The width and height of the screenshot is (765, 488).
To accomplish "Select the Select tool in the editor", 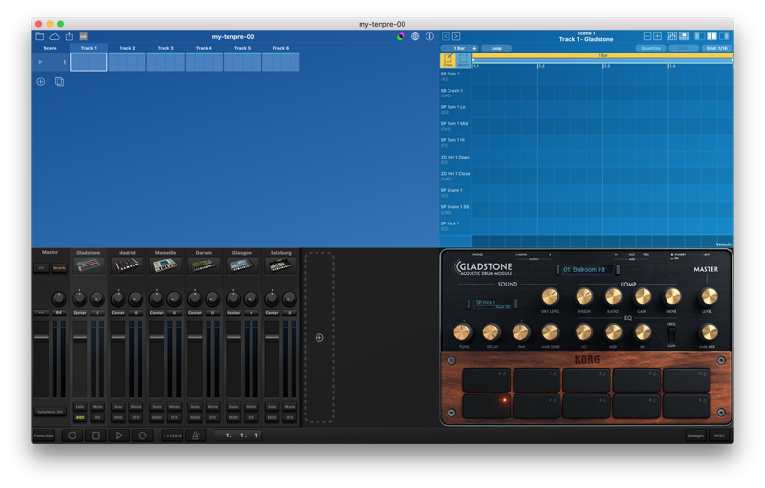I will click(463, 60).
